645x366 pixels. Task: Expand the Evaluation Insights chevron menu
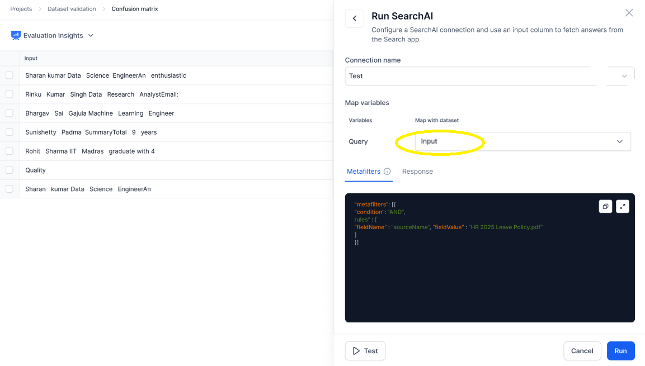[91, 35]
